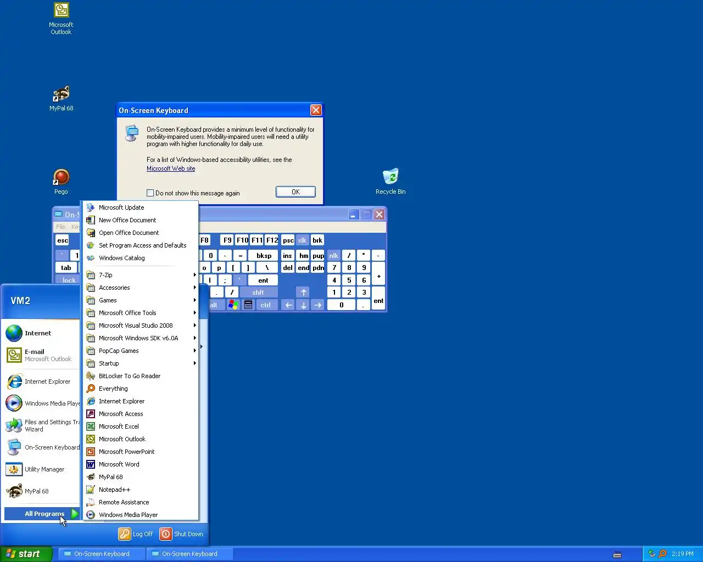Launch Microsoft Outlook from All Programs list
The width and height of the screenshot is (703, 562).
click(141, 439)
